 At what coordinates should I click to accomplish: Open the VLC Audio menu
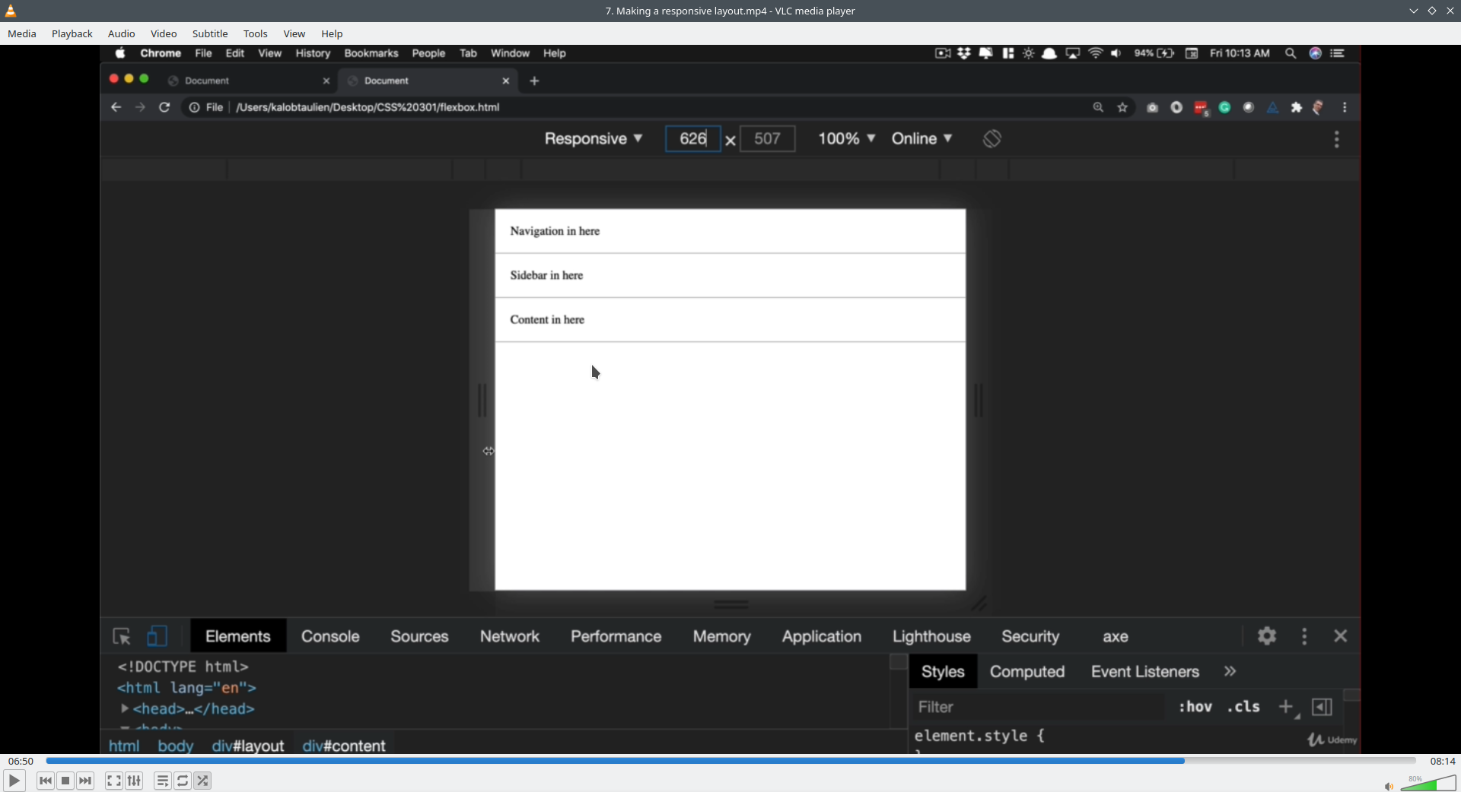122,33
